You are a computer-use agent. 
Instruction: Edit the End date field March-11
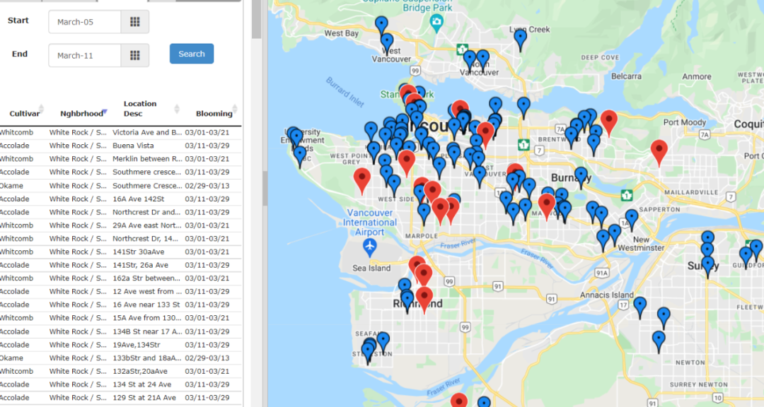(x=85, y=56)
